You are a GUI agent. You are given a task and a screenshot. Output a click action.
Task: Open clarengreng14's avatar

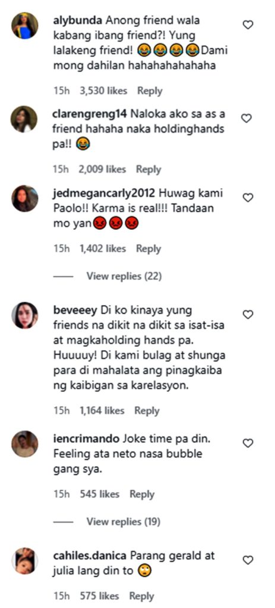[24, 119]
